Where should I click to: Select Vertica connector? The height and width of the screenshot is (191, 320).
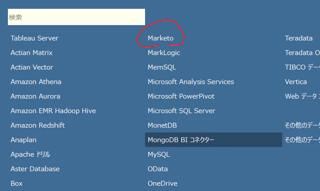(x=296, y=82)
